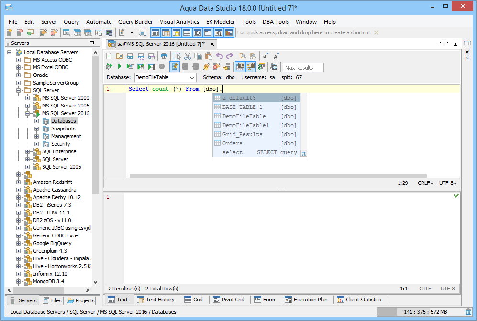The width and height of the screenshot is (477, 321).
Task: Toggle the plain grid view button in main toolbar
Action: 187,32
